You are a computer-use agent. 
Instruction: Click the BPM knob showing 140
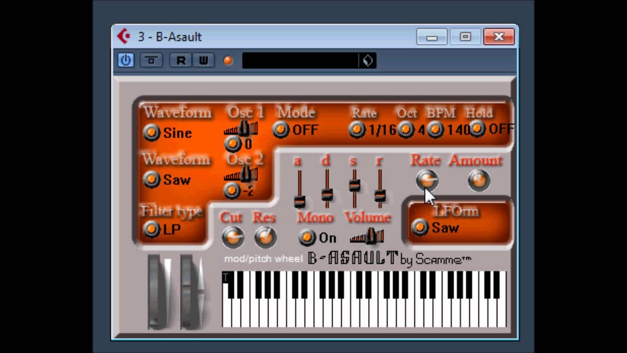pyautogui.click(x=435, y=129)
